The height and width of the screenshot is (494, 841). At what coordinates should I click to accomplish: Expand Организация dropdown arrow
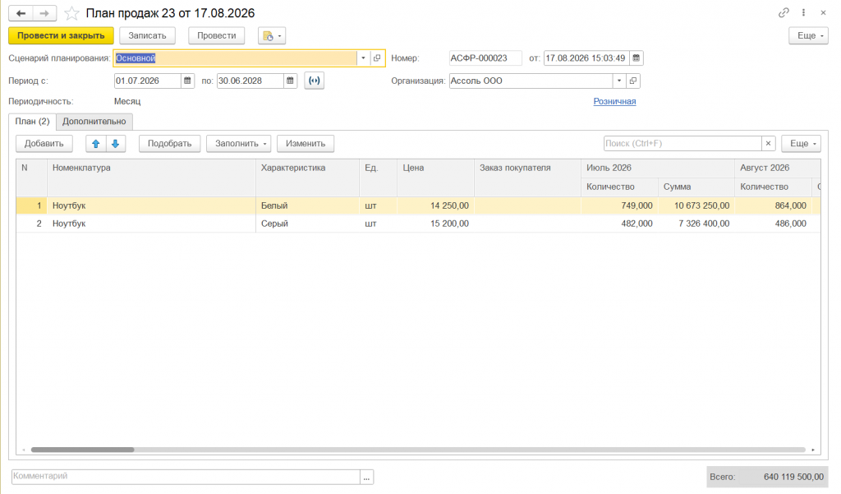click(x=619, y=81)
